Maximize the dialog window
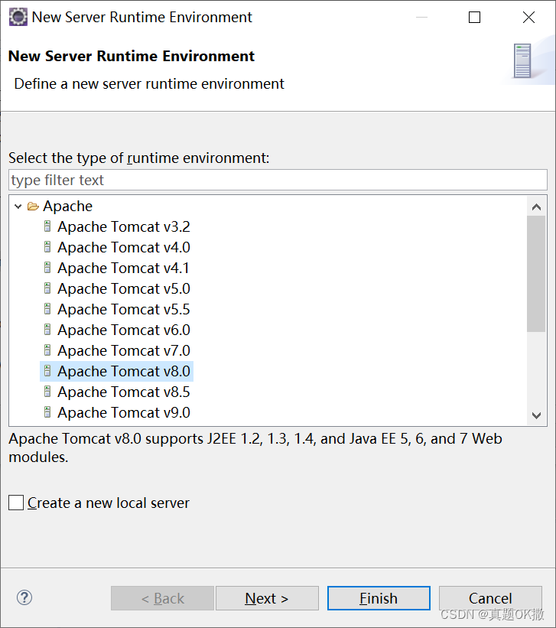 [x=475, y=18]
